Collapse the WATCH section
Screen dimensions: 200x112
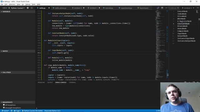point(17,51)
